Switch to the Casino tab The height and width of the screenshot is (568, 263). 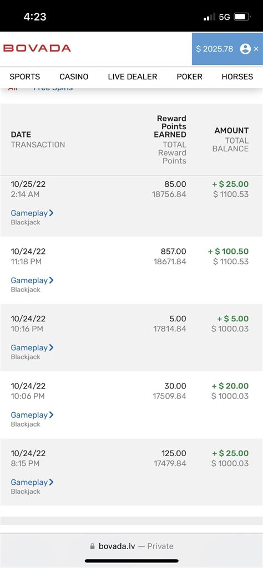74,77
